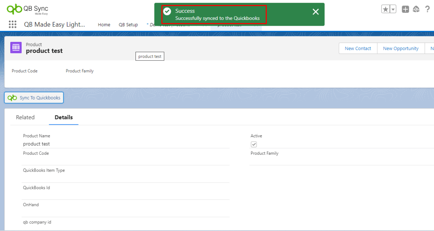434x231 pixels.
Task: Click the 'product test' record title
Action: [44, 51]
